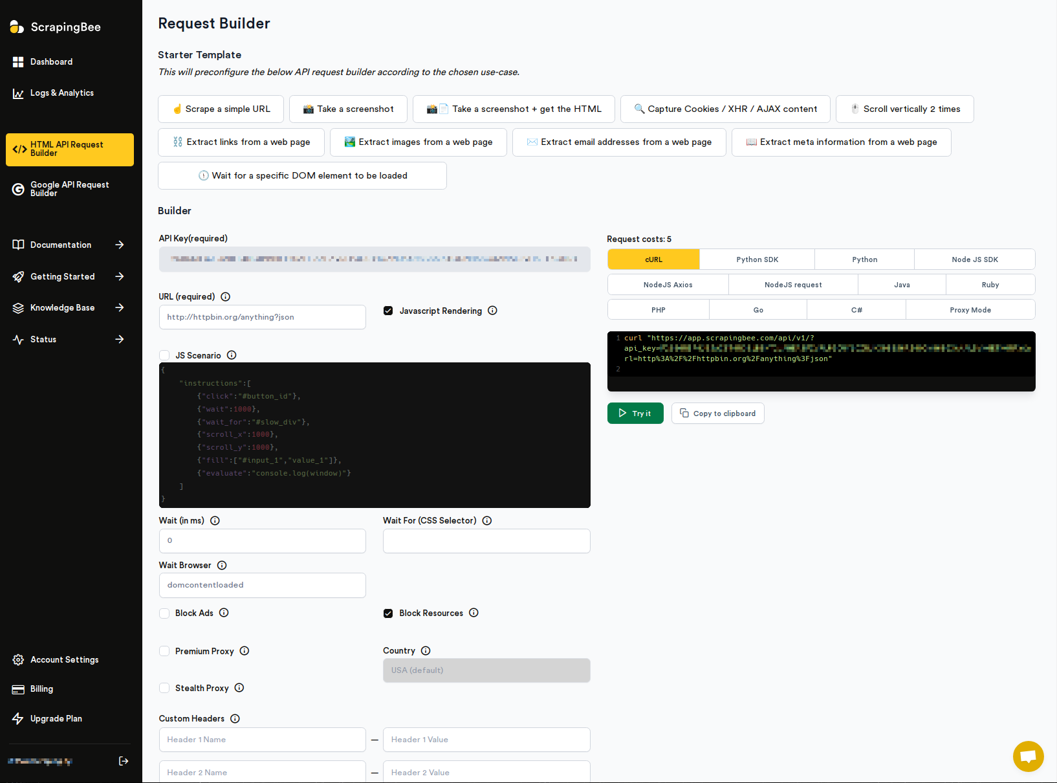Enable the Premium Proxy checkbox
The width and height of the screenshot is (1057, 783).
pos(164,651)
